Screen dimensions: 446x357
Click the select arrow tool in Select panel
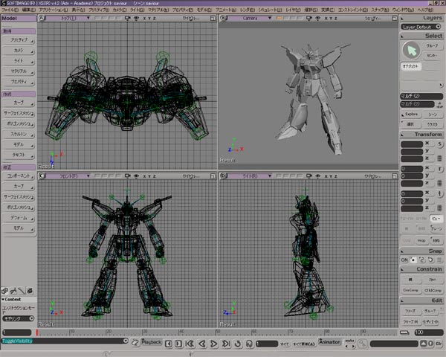click(411, 51)
